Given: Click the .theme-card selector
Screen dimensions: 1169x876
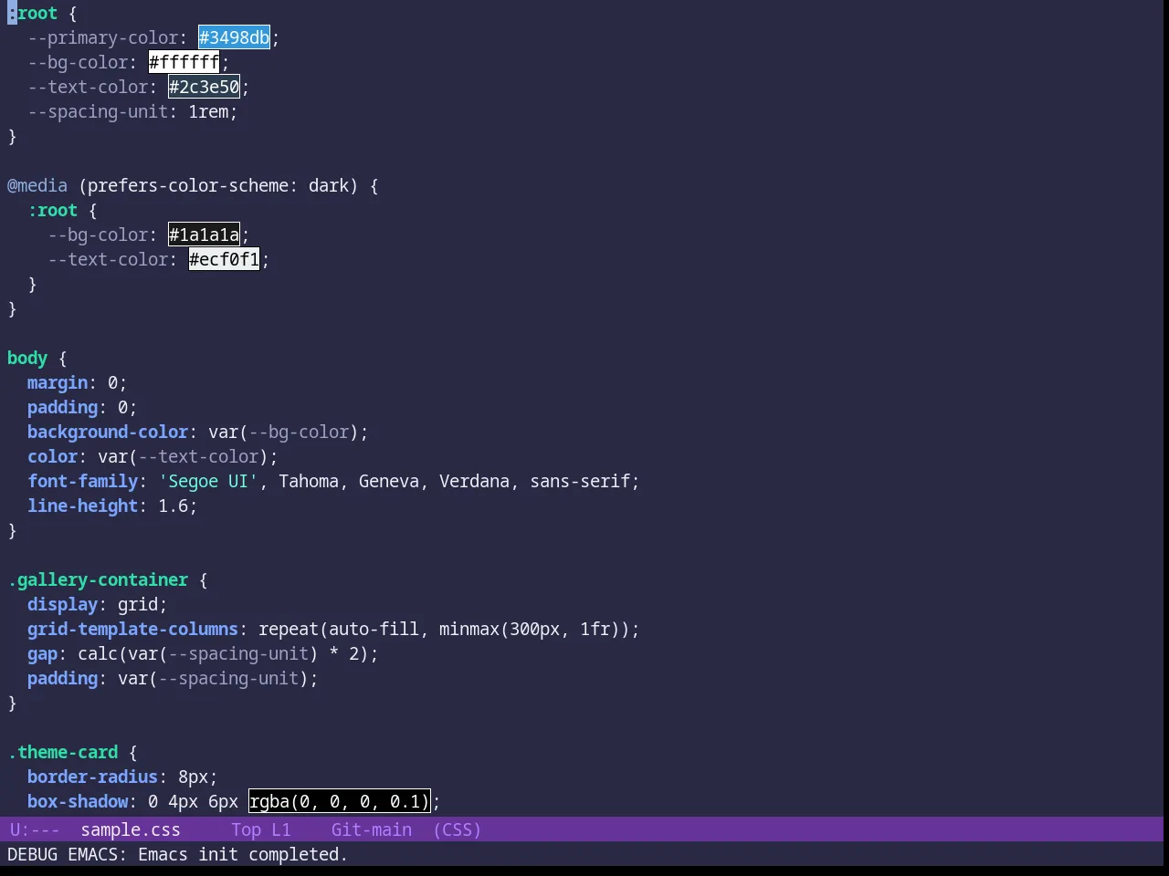Looking at the screenshot, I should [63, 752].
